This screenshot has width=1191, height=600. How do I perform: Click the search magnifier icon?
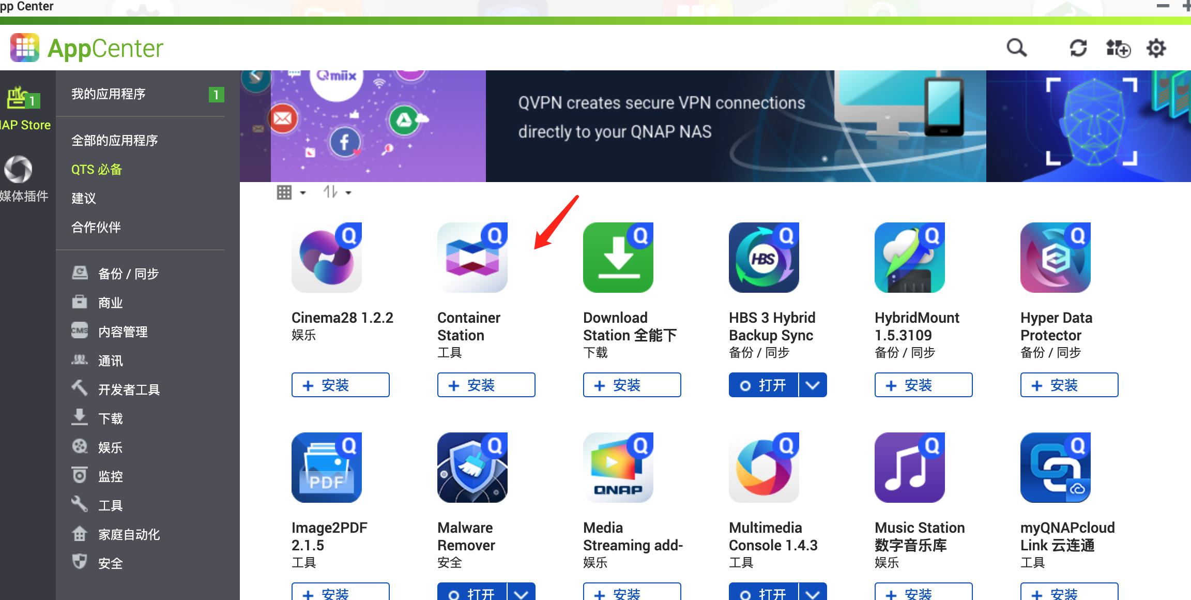pyautogui.click(x=1016, y=48)
